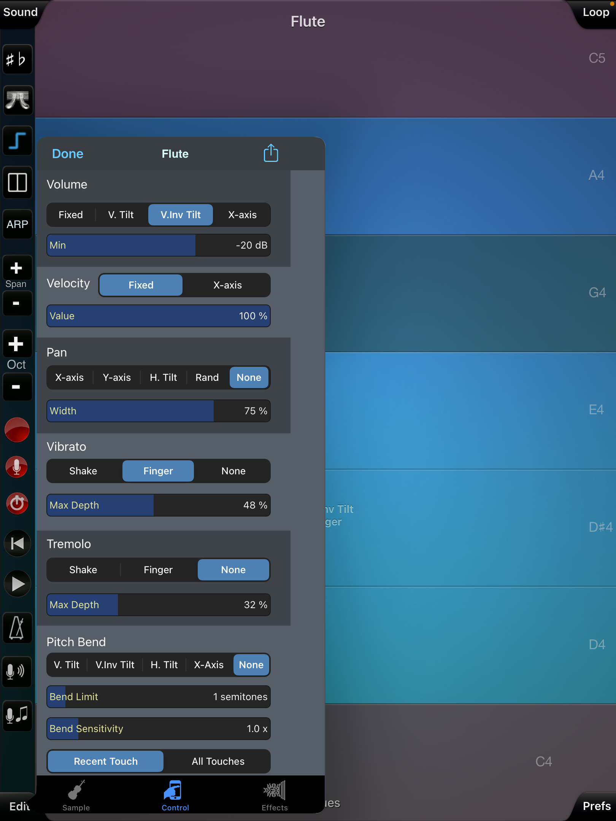Tap the split keyboard layout icon
The image size is (616, 821).
[x=17, y=182]
